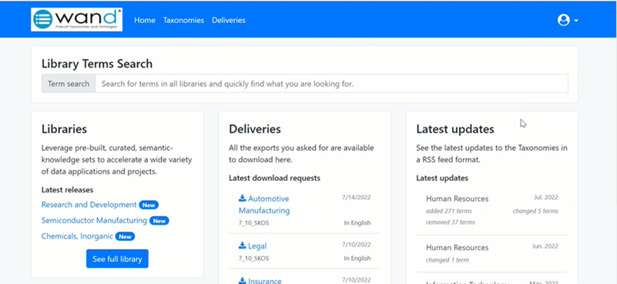
Task: Expand the account dropdown caret
Action: coord(576,21)
